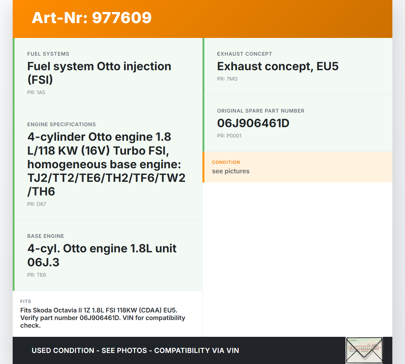Image resolution: width=405 pixels, height=364 pixels.
Task: Click the 'Used Condition - See Photos' footer banner
Action: tap(135, 350)
